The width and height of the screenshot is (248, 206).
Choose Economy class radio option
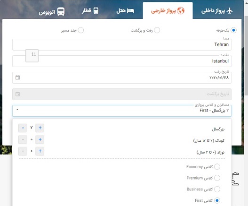click(217, 167)
